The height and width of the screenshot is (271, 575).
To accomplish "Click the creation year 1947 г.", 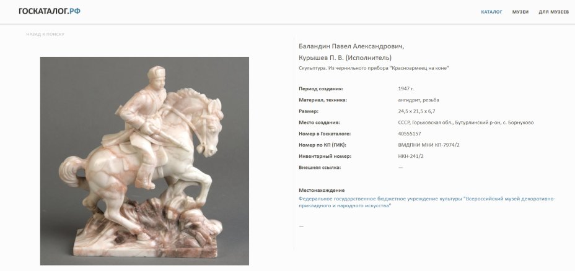I will pyautogui.click(x=406, y=88).
